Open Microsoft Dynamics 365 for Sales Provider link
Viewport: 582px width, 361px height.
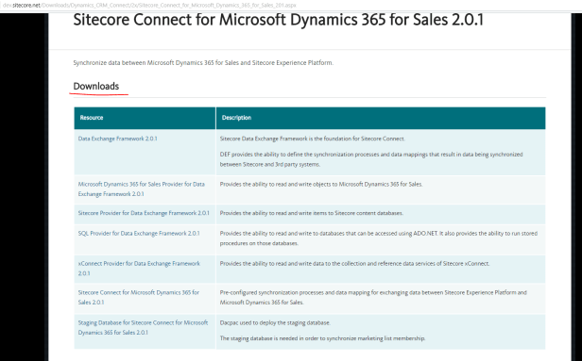pyautogui.click(x=141, y=189)
